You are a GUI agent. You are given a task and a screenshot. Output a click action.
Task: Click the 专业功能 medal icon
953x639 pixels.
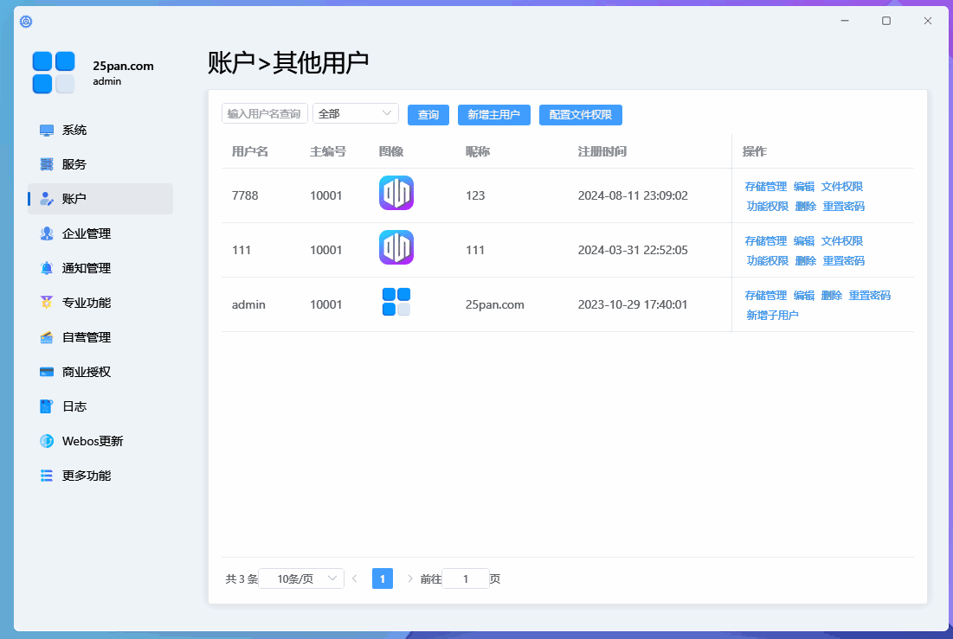pos(47,303)
